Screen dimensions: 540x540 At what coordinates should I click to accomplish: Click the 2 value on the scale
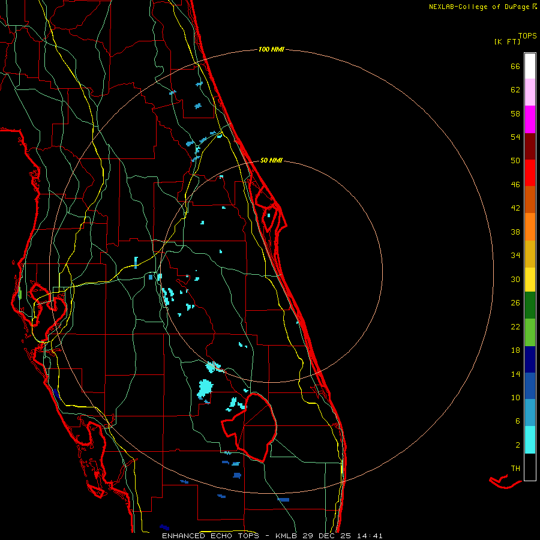518,445
